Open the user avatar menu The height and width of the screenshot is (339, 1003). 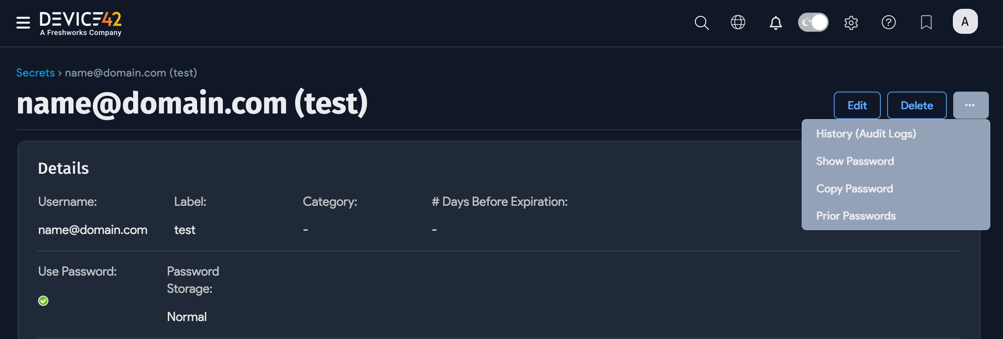(965, 22)
